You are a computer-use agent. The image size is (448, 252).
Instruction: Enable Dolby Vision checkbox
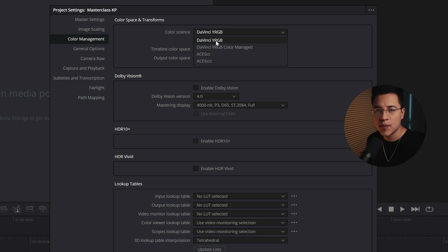tap(196, 88)
